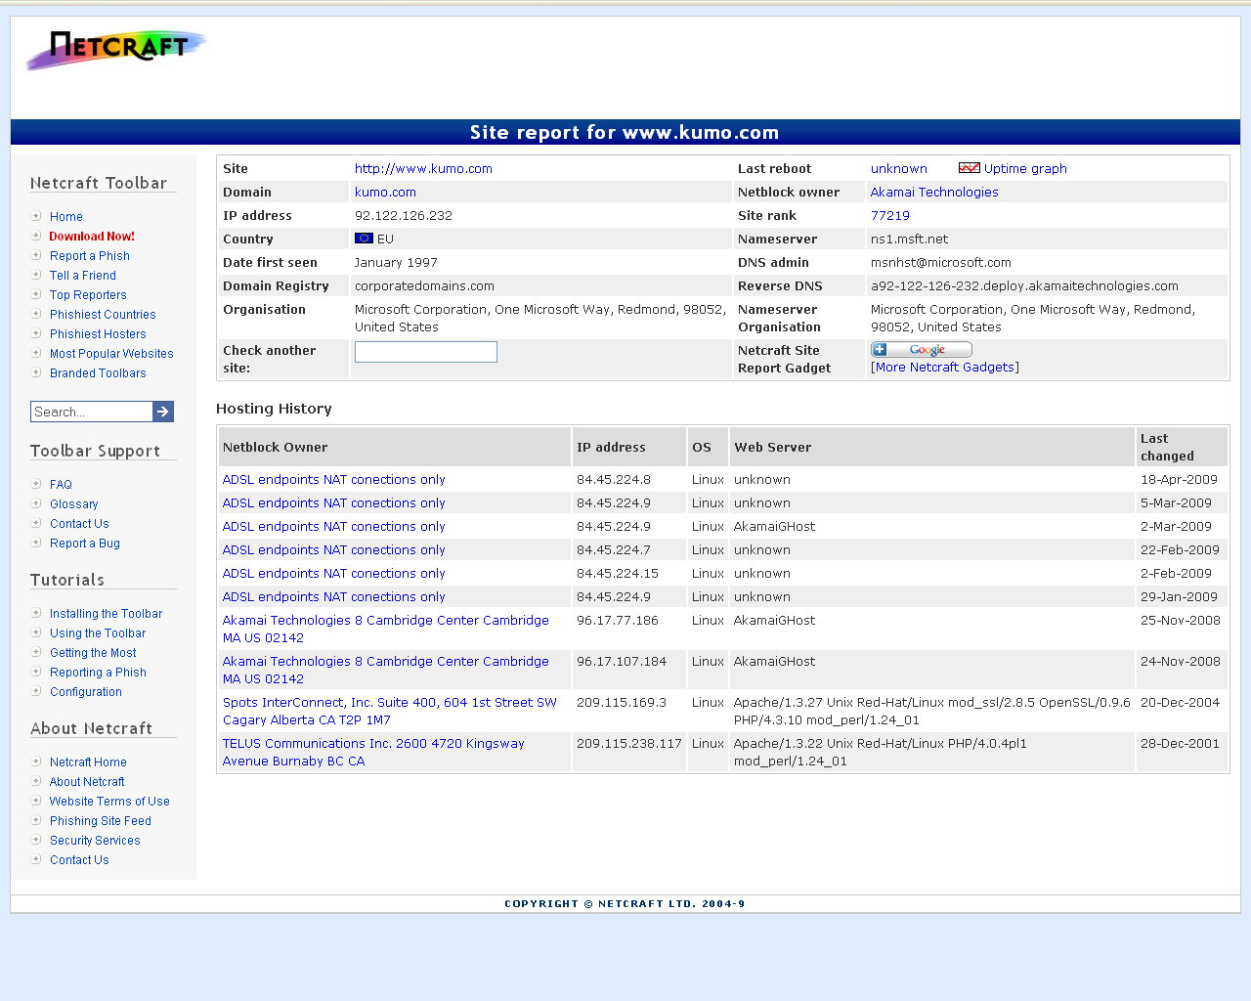The width and height of the screenshot is (1251, 1001).
Task: View Phishiest Hosters
Action: tap(98, 334)
